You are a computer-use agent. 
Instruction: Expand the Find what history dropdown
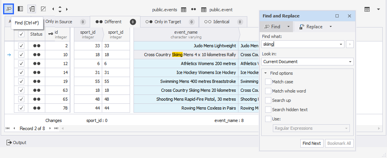coord(341,45)
